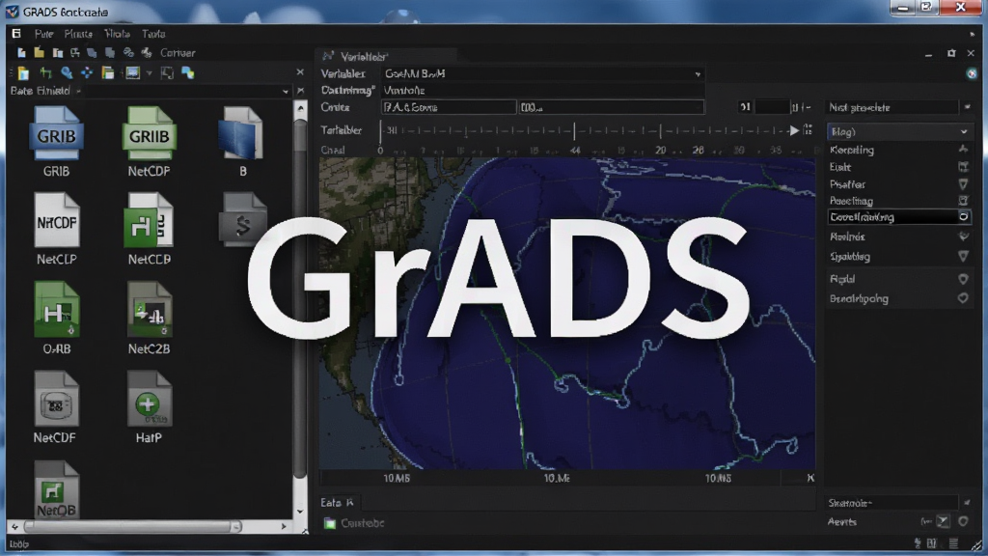Open the gray NetCDF disk file icon

(56, 399)
